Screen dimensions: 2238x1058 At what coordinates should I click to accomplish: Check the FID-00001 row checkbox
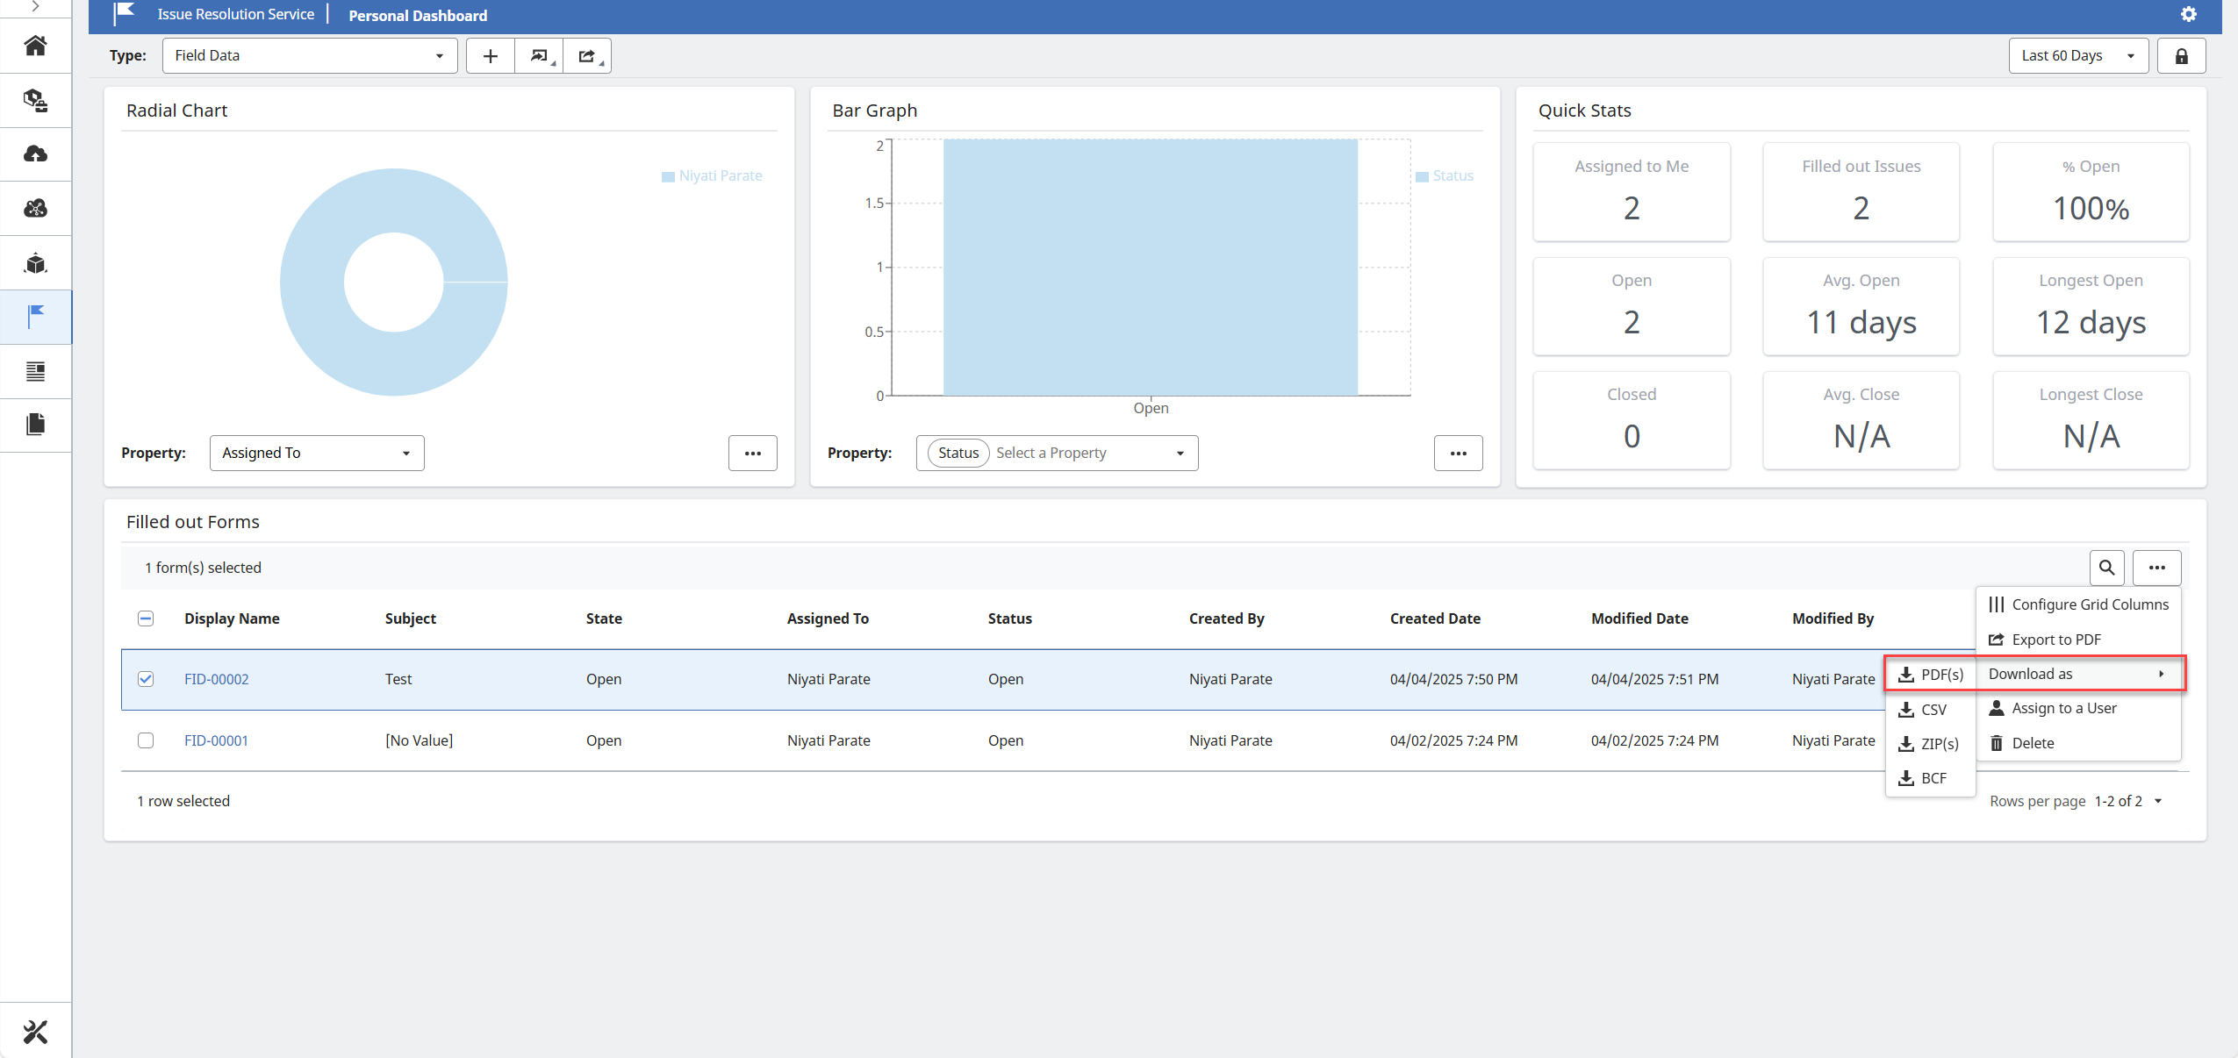coord(146,740)
